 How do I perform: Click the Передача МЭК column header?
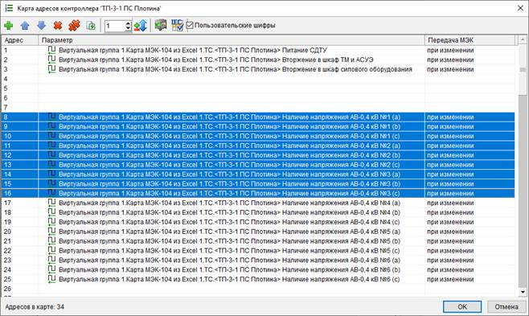[x=470, y=40]
